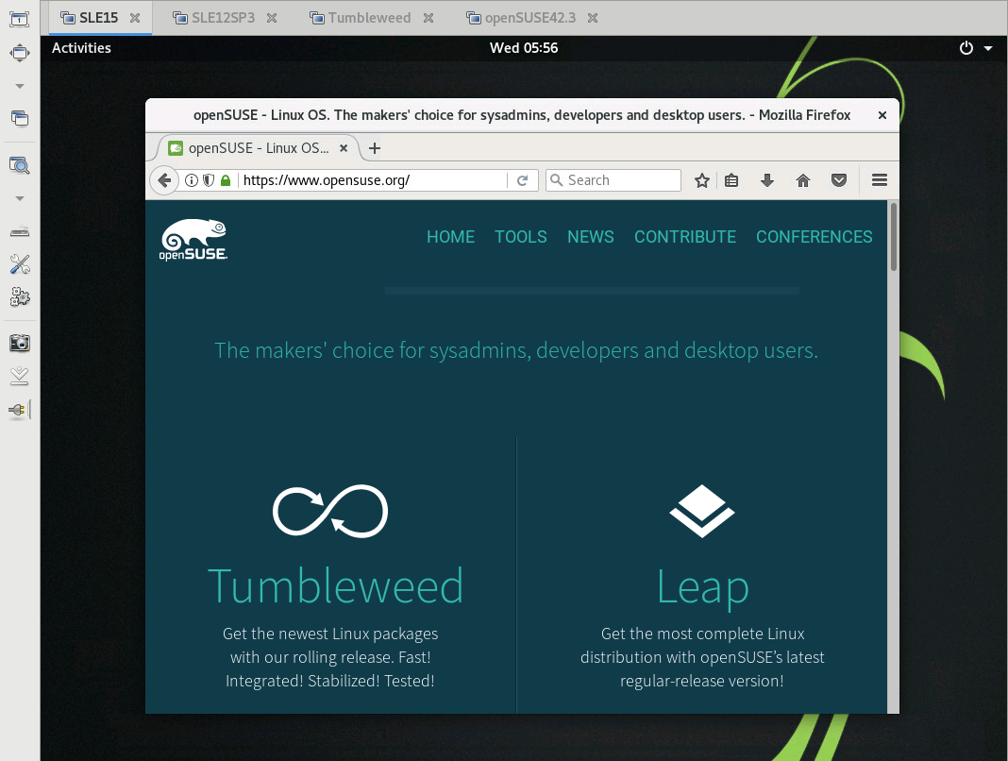Show bookmarks list icon

pyautogui.click(x=731, y=180)
